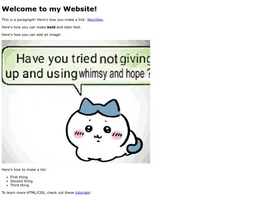Click the 'whimsy and hope' text in image
273x205 pixels.
coord(111,73)
